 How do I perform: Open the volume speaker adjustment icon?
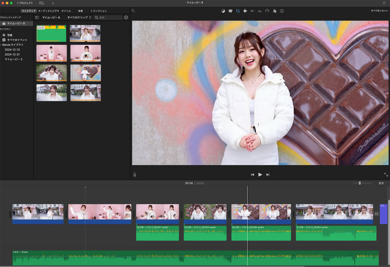tap(253, 11)
